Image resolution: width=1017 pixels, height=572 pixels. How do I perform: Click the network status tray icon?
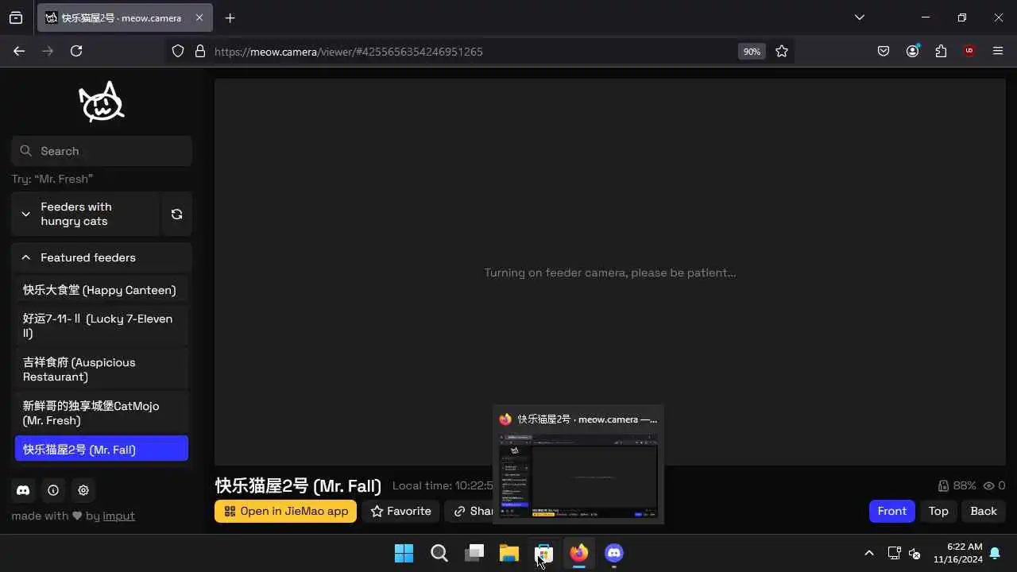pos(894,553)
